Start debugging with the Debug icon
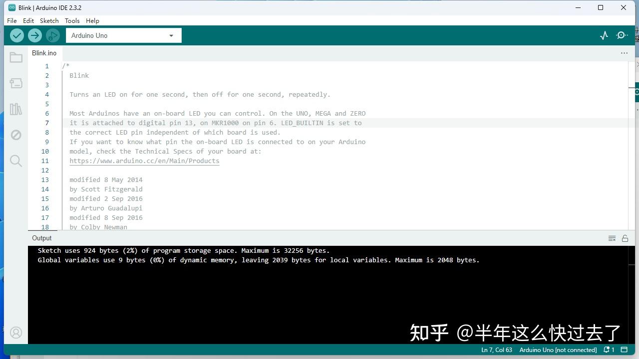 click(53, 35)
